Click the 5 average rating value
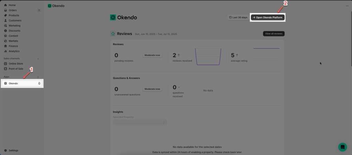Viewport: 352px width, 155px height. coord(233,55)
